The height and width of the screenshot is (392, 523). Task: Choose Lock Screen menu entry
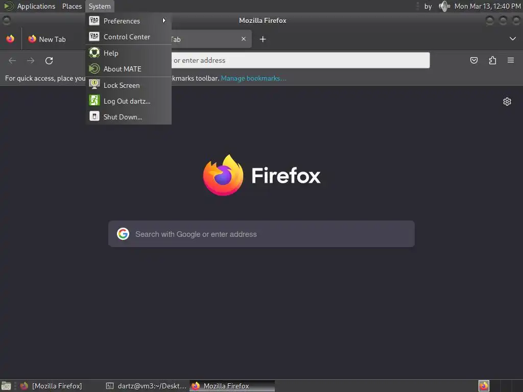click(x=128, y=85)
